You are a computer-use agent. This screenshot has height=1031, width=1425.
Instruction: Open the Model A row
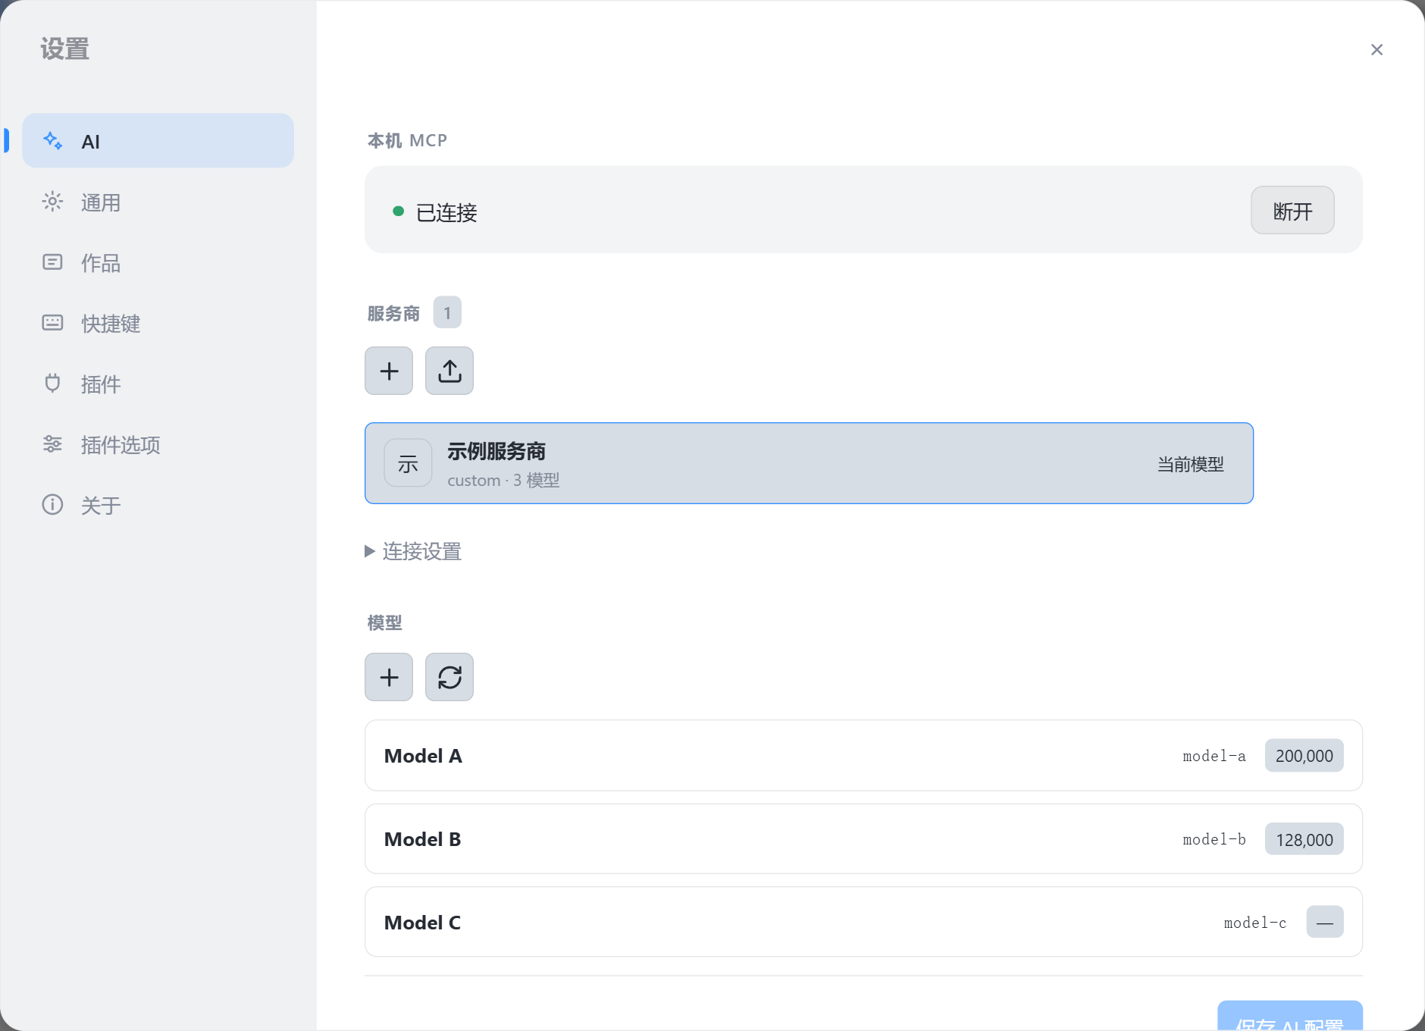863,756
